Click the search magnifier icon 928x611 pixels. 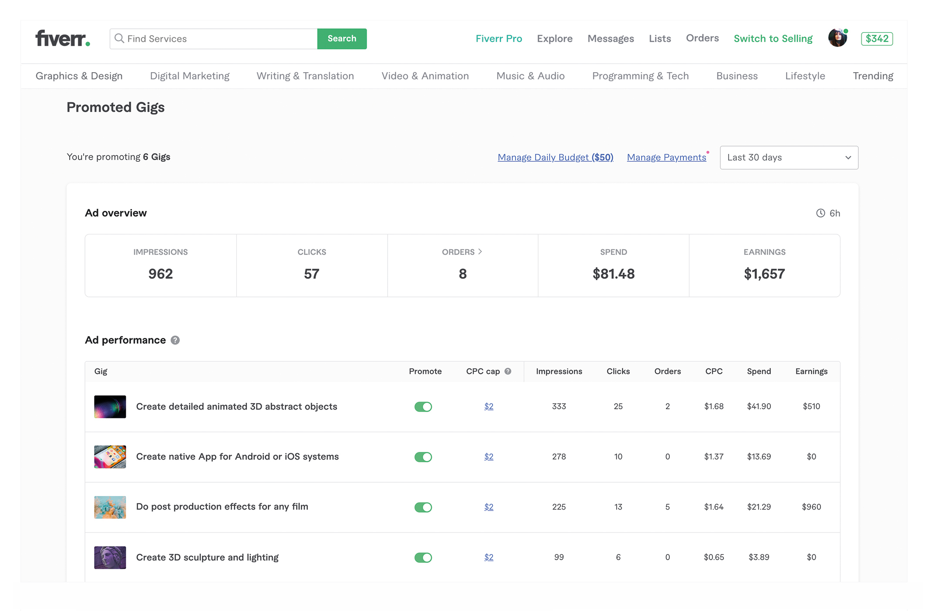tap(119, 38)
